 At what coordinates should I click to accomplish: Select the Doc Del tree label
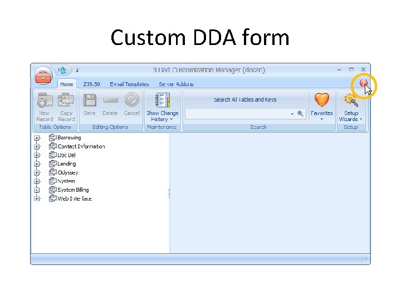66,155
